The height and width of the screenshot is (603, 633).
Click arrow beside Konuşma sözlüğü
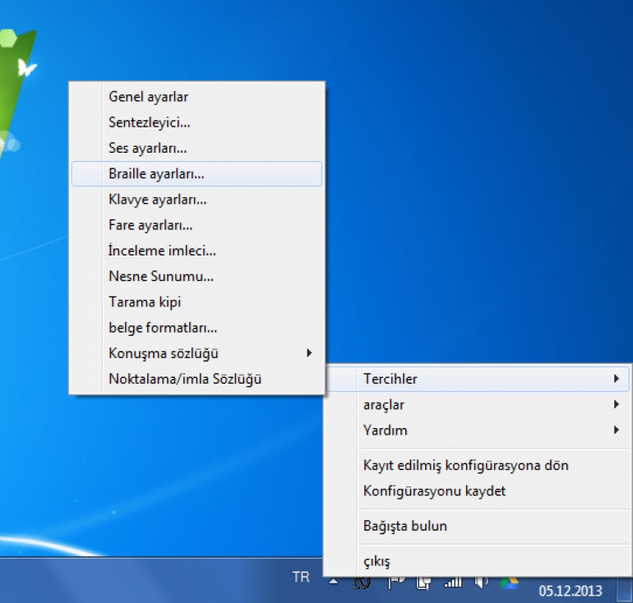pos(309,353)
